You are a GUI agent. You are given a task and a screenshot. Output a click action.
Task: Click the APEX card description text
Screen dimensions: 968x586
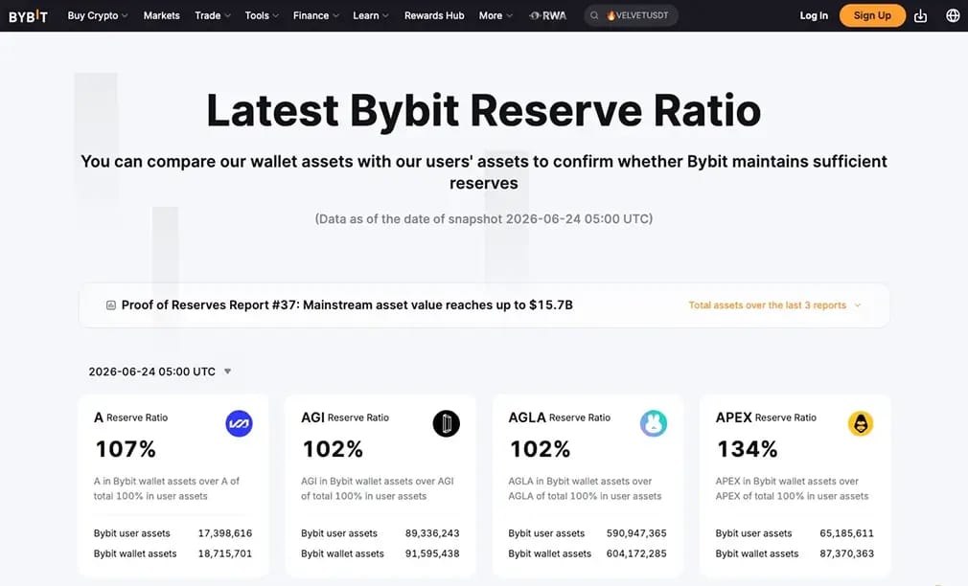point(792,488)
